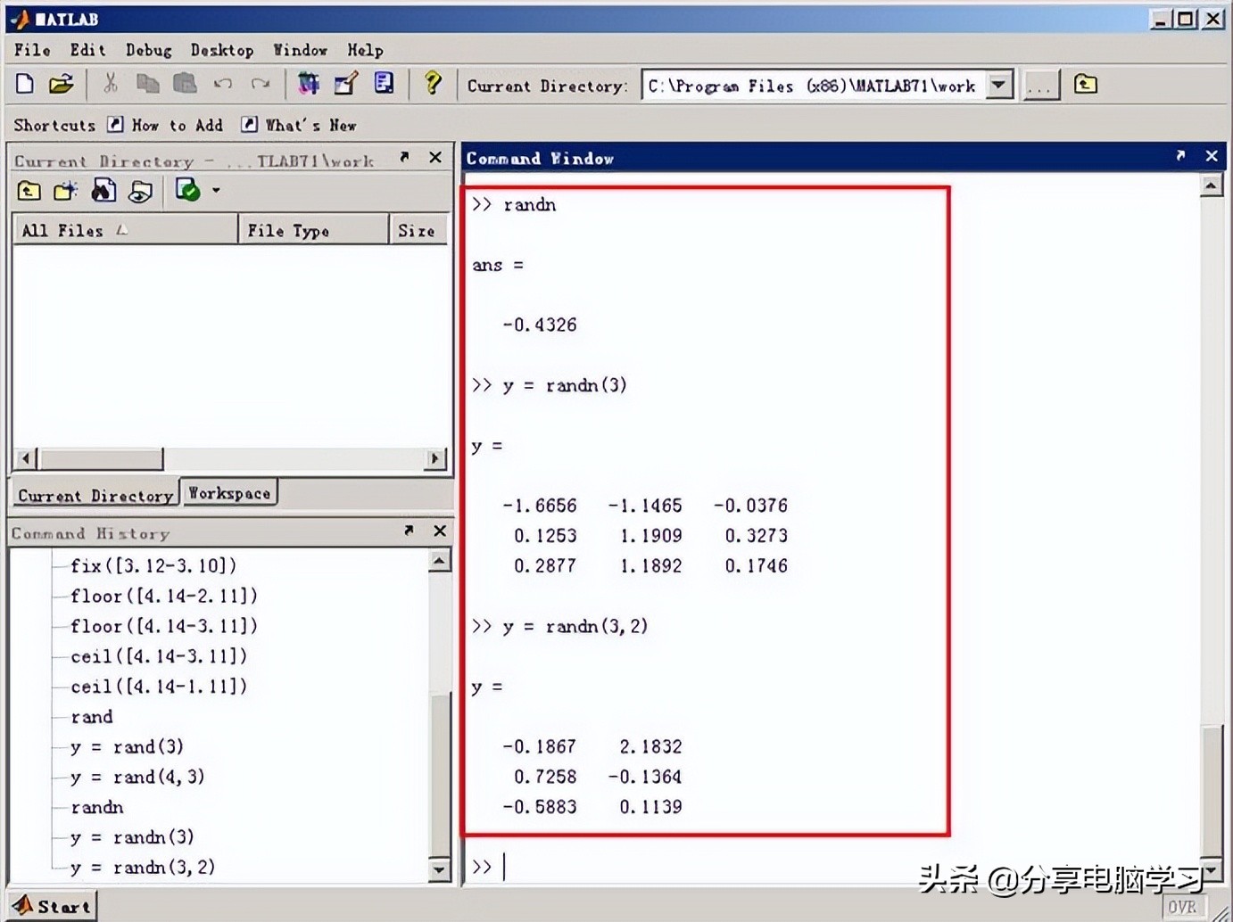The image size is (1233, 922).
Task: Select fix([3.12-3.10]) in Command History
Action: 153,565
